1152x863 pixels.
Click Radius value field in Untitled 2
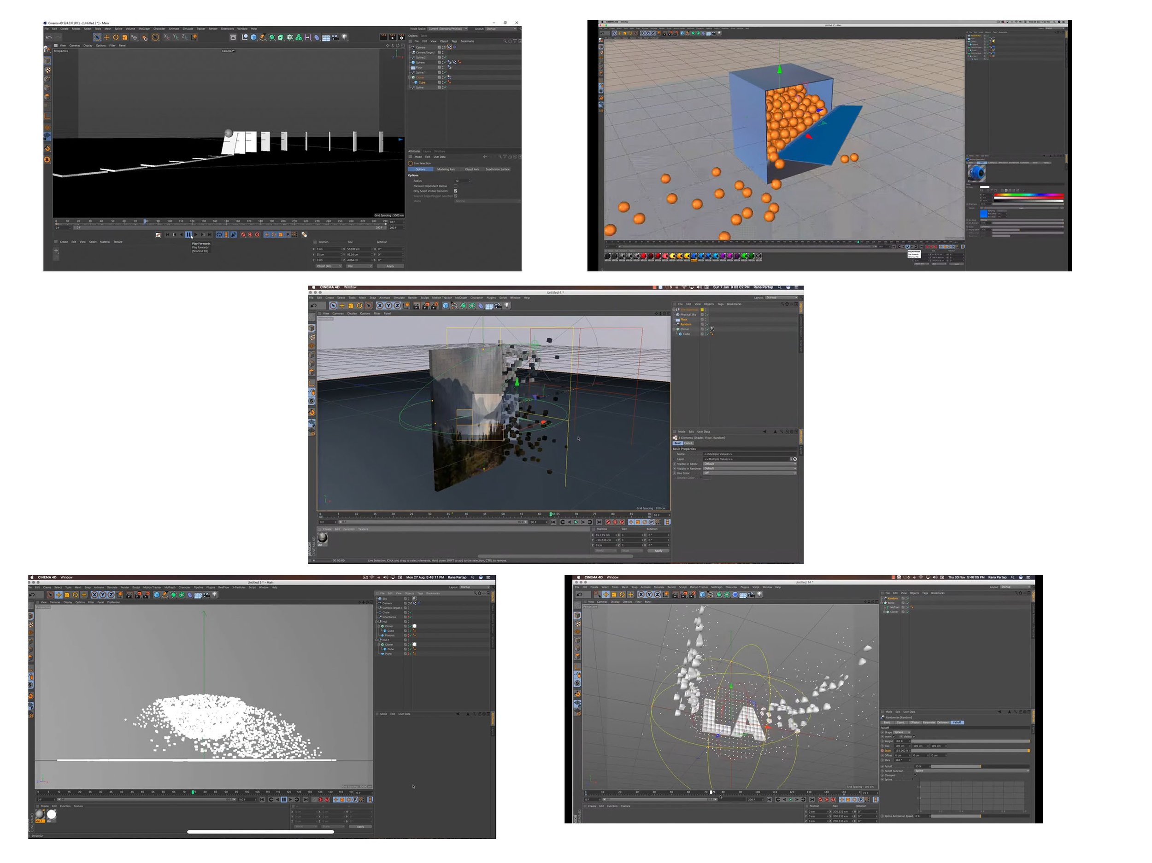tap(462, 181)
